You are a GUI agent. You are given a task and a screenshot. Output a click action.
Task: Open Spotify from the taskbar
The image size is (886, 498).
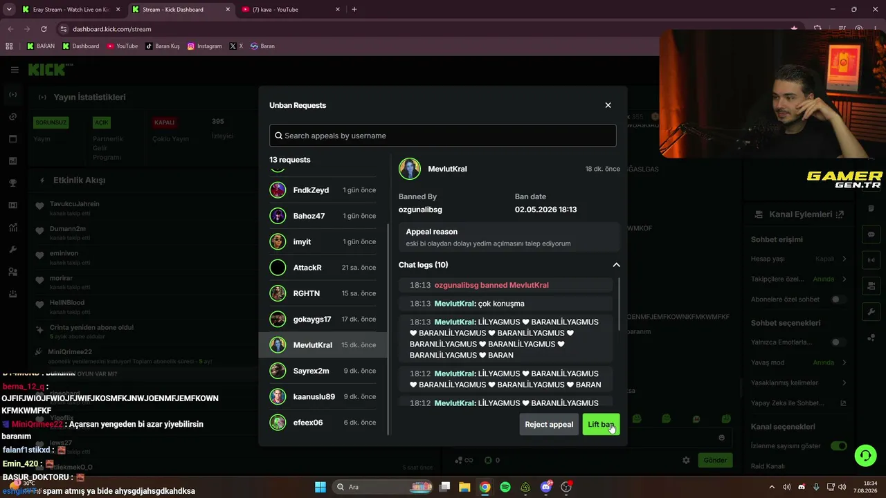[x=505, y=487]
